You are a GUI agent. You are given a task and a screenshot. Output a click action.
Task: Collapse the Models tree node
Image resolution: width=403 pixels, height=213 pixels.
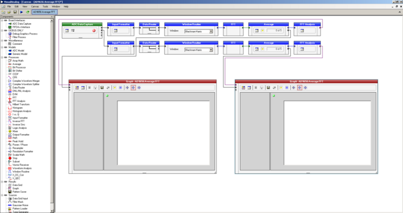(2, 47)
